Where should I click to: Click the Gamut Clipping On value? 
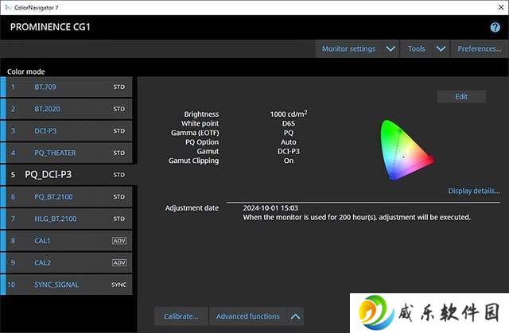(x=289, y=161)
